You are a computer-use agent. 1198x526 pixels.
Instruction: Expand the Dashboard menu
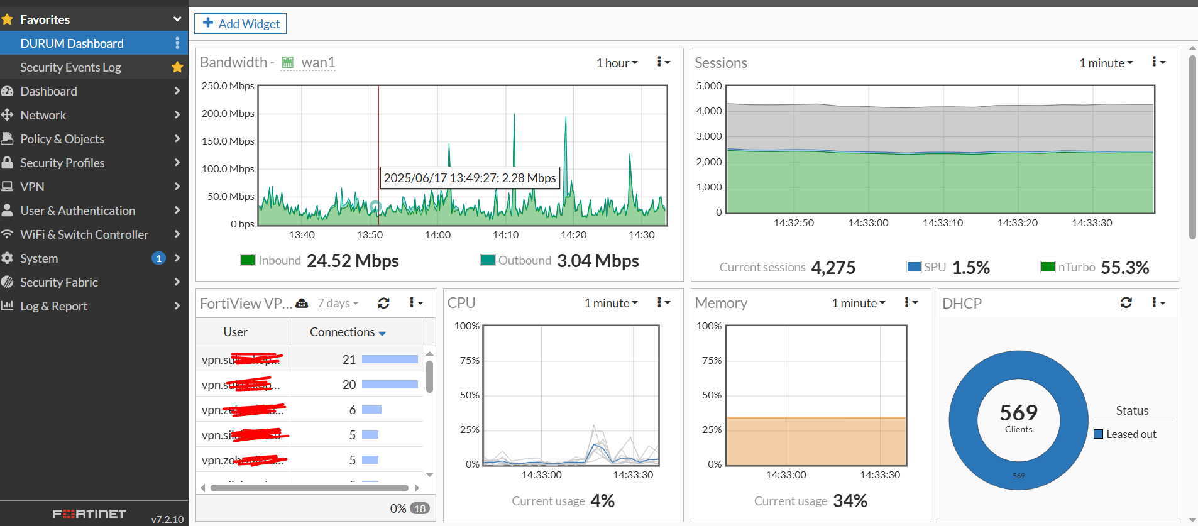point(177,91)
